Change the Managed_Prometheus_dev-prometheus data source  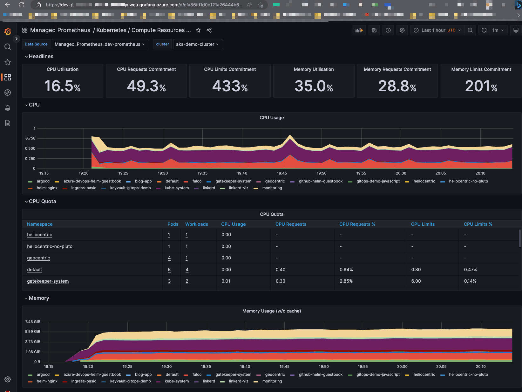pos(100,44)
